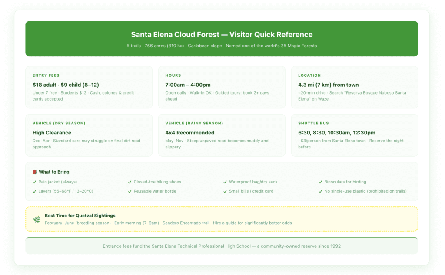Expand the Entry Fees card
The image size is (445, 275).
click(89, 87)
